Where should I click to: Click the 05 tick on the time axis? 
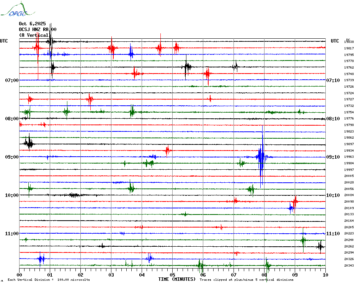(172, 275)
